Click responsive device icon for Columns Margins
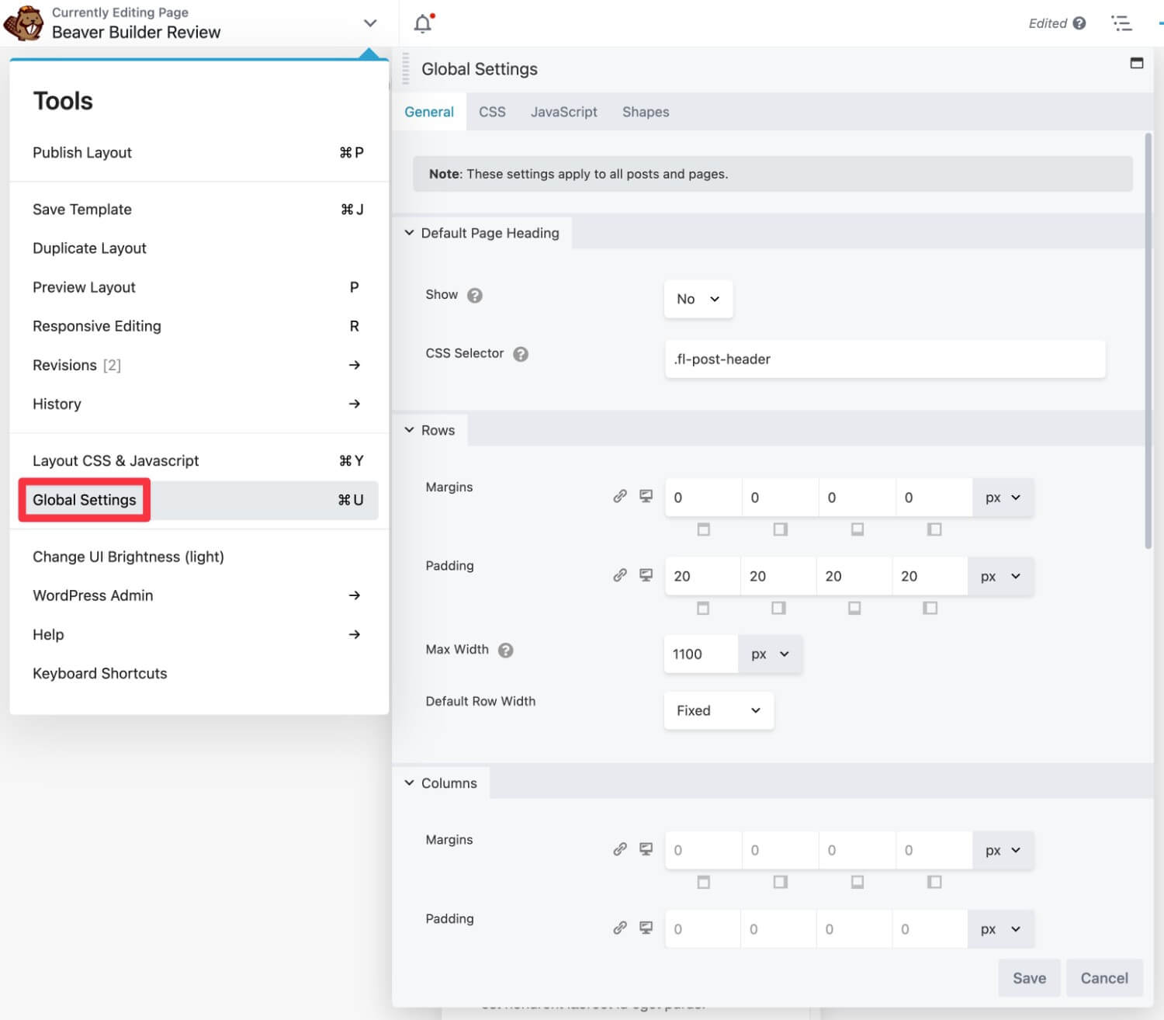The height and width of the screenshot is (1020, 1164). pos(646,849)
